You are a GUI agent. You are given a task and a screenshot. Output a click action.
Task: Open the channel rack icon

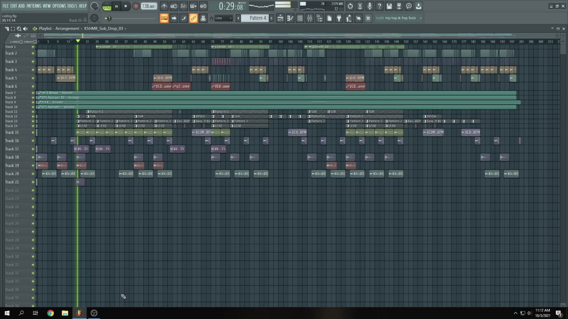[300, 18]
